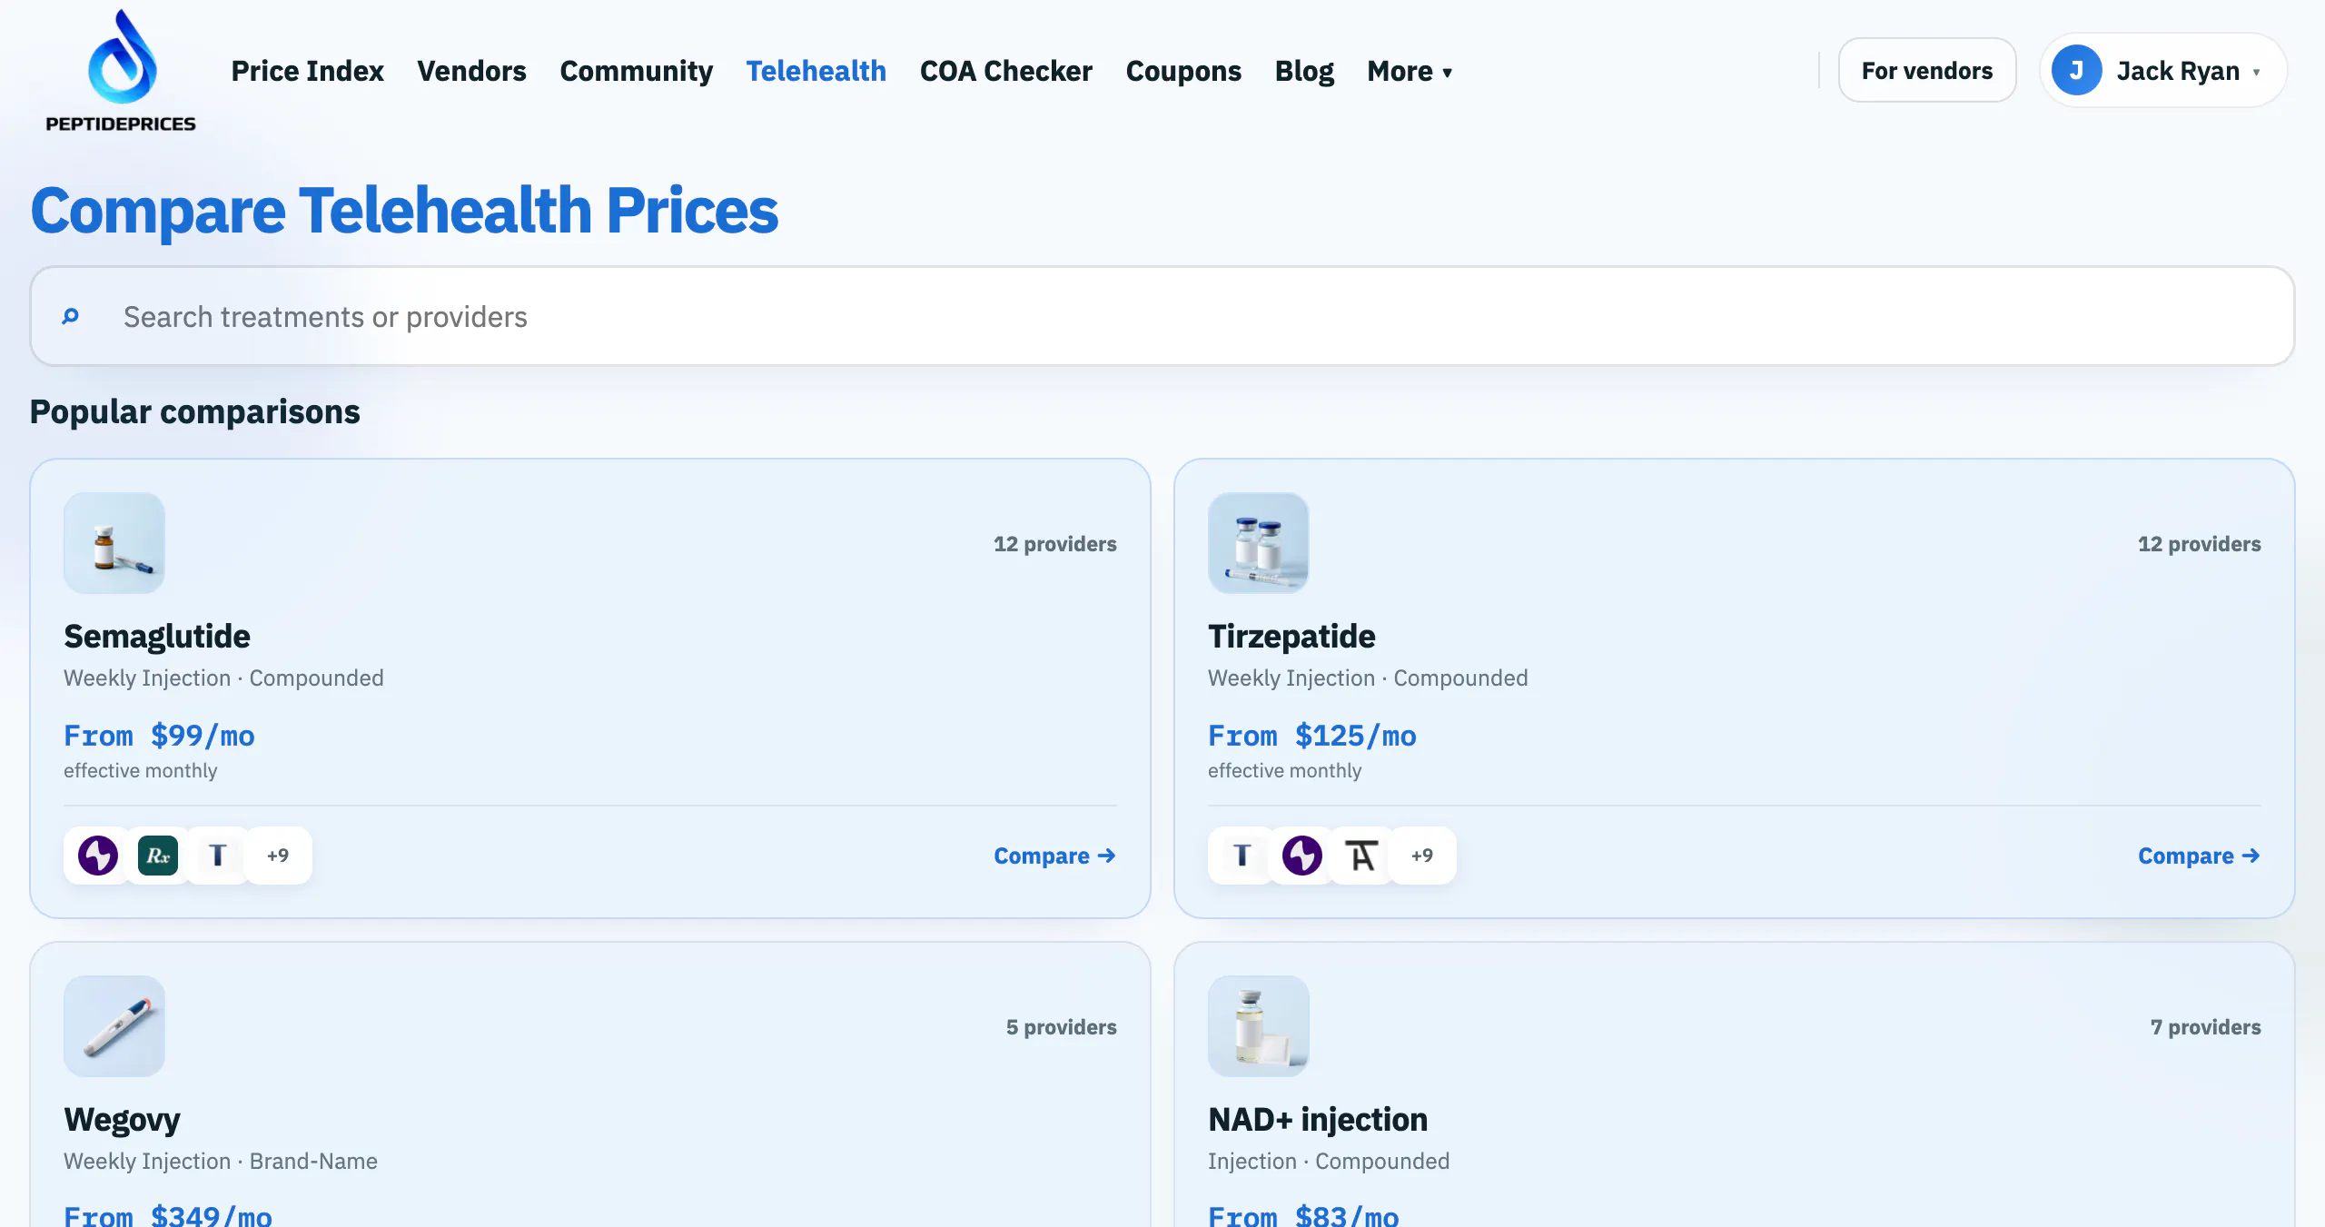The image size is (2325, 1227).
Task: Click Compare link in the Semaglutide card
Action: [x=1054, y=856]
